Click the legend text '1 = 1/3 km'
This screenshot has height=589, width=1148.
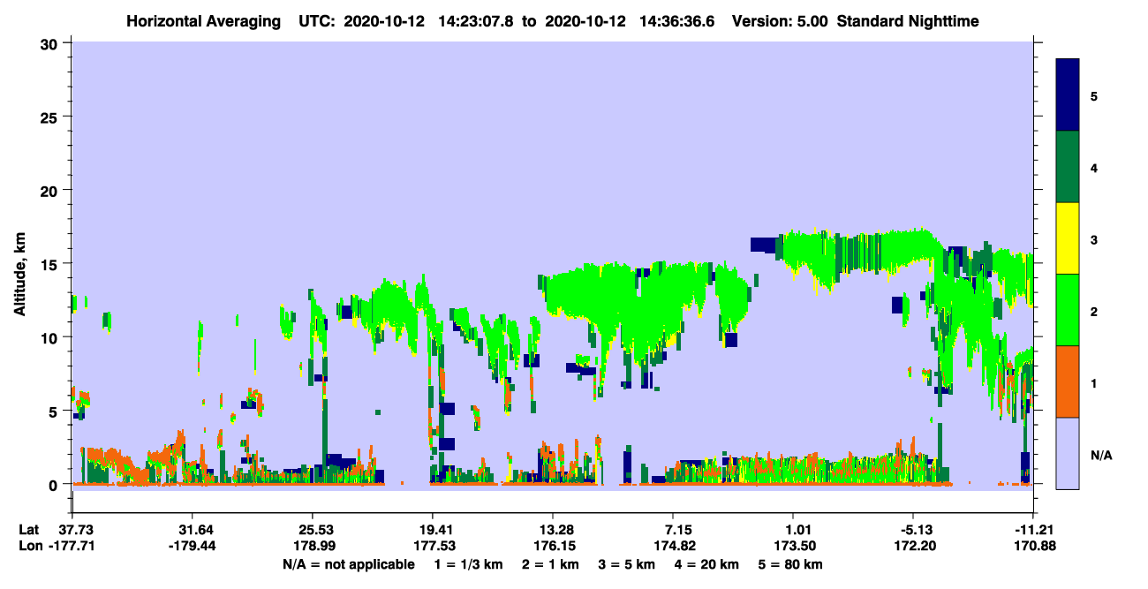point(468,564)
